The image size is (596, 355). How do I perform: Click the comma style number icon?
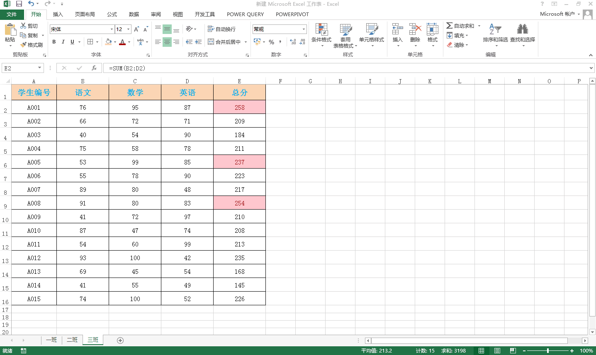(280, 42)
